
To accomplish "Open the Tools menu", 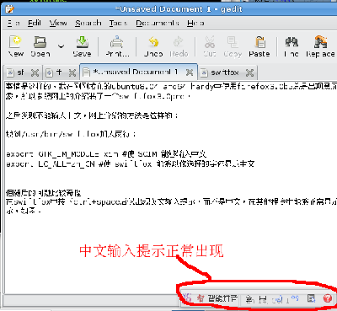I will coord(118,23).
